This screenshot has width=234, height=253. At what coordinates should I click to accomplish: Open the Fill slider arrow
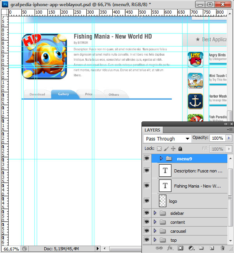pyautogui.click(x=229, y=149)
